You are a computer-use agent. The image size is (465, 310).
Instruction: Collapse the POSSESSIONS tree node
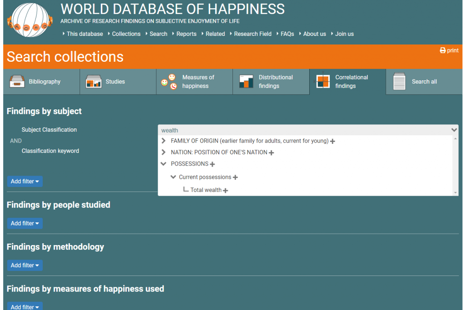(x=163, y=164)
